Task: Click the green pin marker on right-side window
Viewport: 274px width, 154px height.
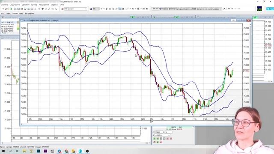Action: coord(255,17)
